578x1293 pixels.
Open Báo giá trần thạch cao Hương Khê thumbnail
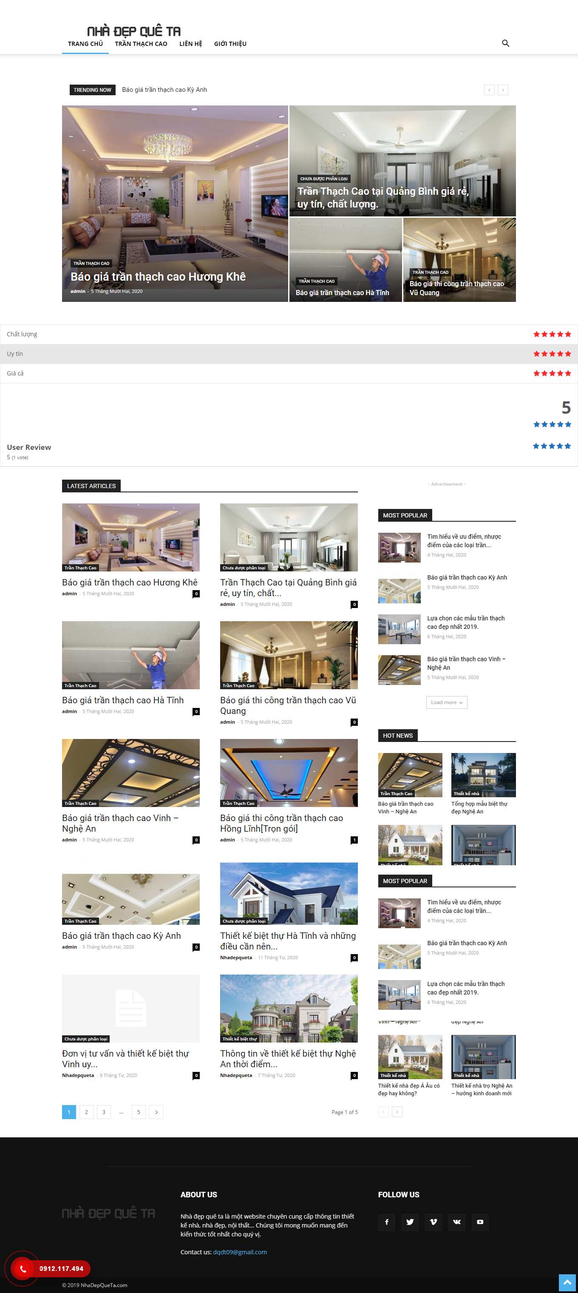130,537
